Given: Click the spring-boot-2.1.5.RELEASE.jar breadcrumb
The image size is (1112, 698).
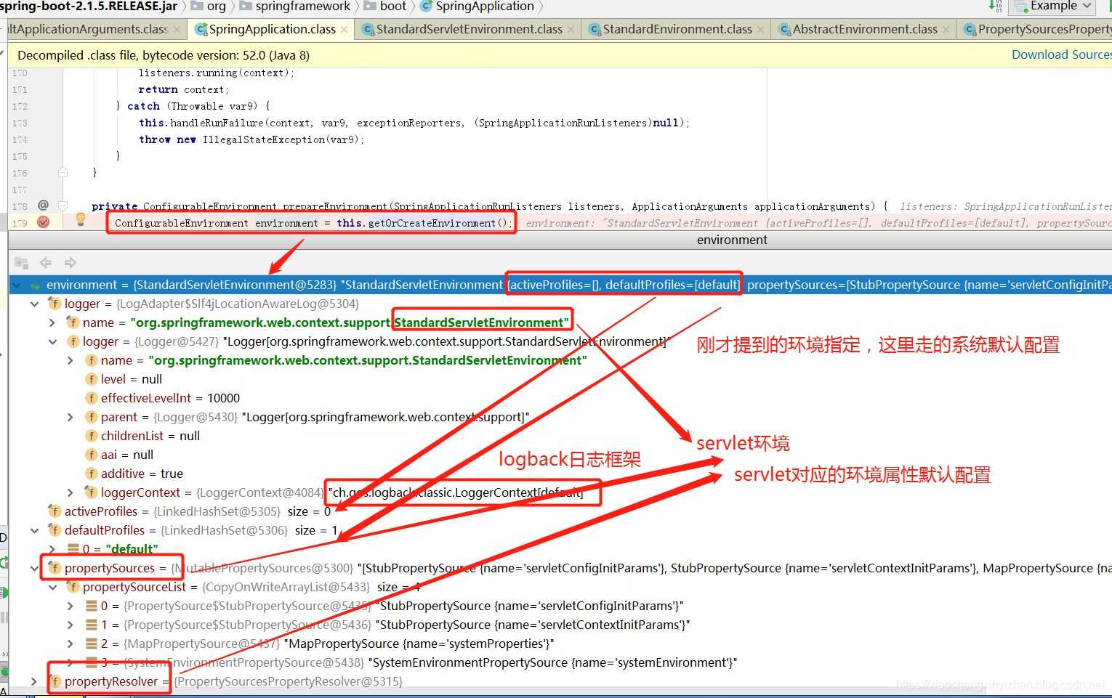Looking at the screenshot, I should coord(89,7).
